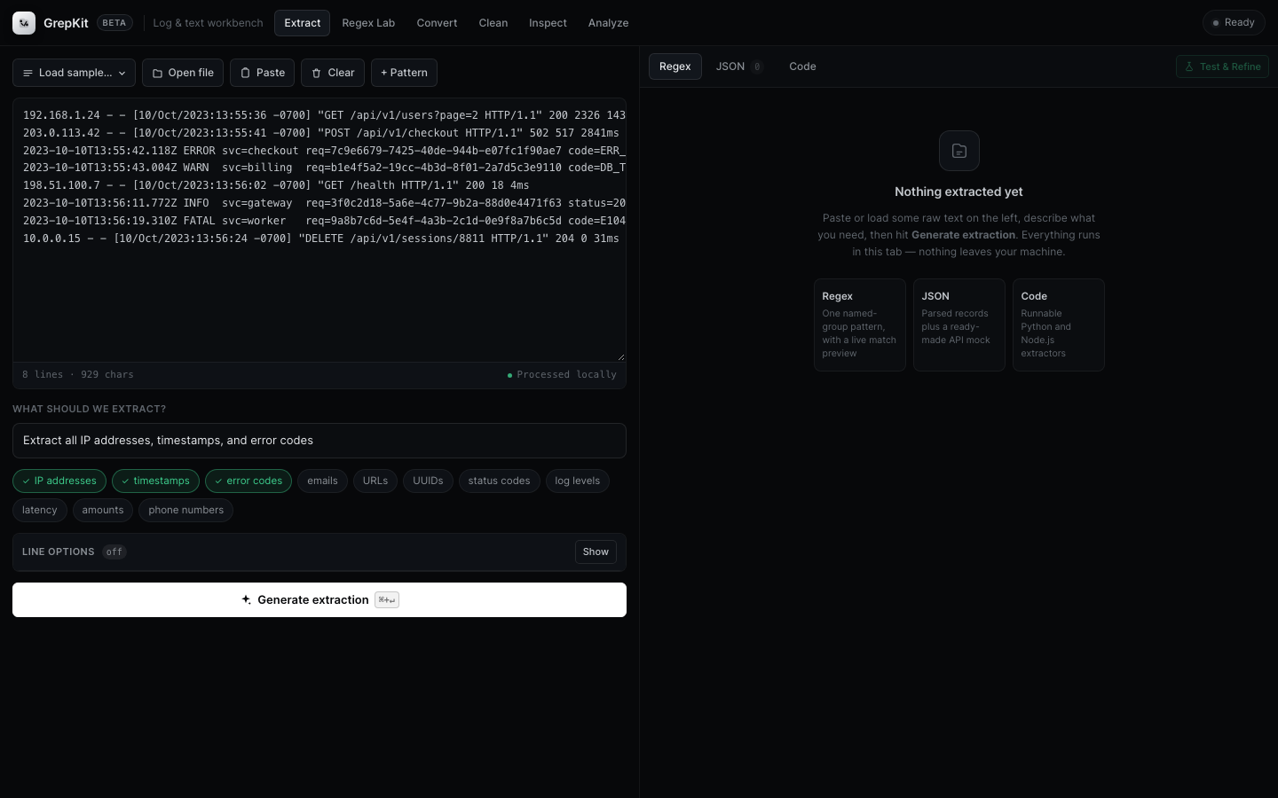This screenshot has width=1278, height=798.
Task: Switch to the Inspect tab
Action: point(548,23)
